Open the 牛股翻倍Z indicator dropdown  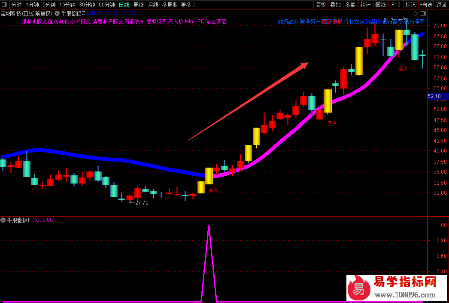(57, 13)
